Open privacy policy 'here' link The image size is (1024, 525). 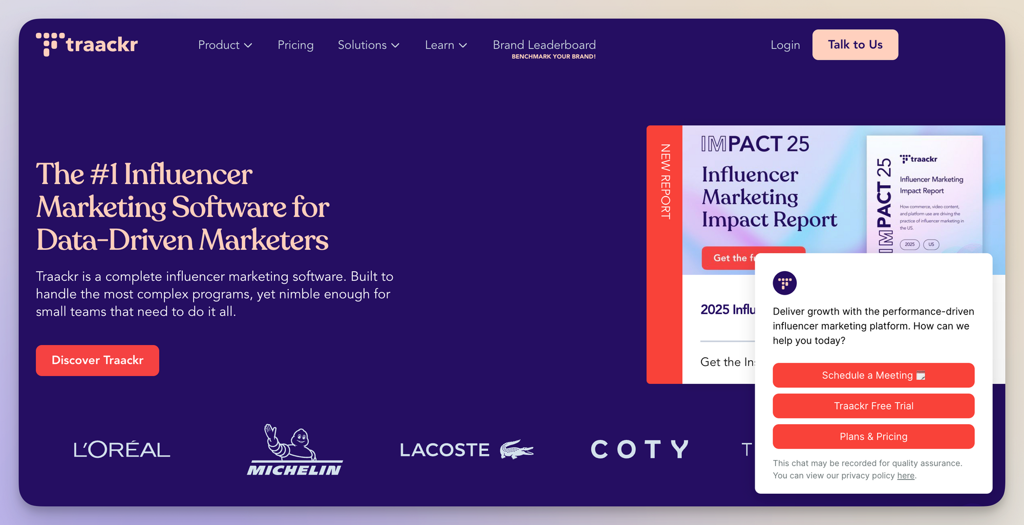pos(906,475)
